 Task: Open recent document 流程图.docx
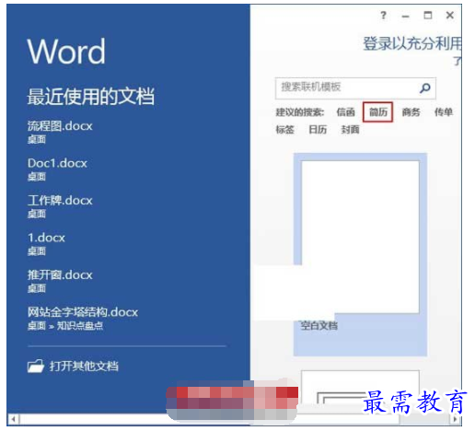[x=60, y=132]
